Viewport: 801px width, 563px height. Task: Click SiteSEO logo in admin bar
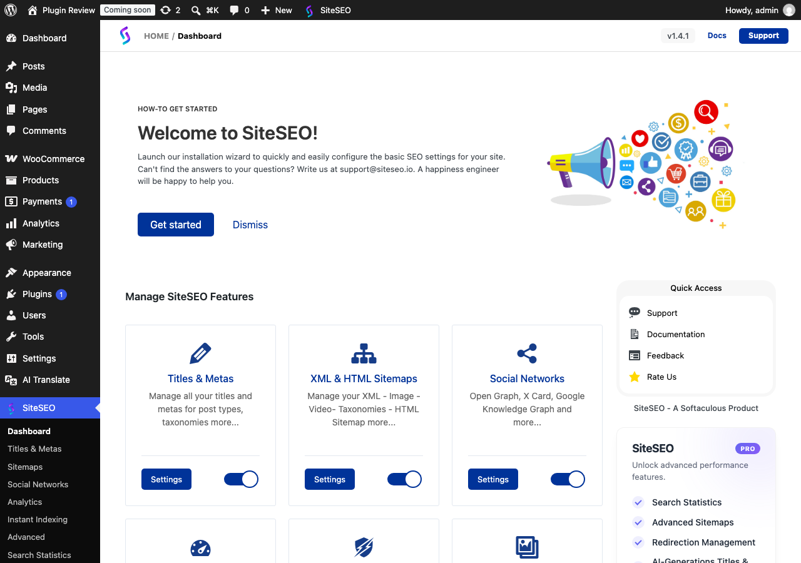click(309, 11)
